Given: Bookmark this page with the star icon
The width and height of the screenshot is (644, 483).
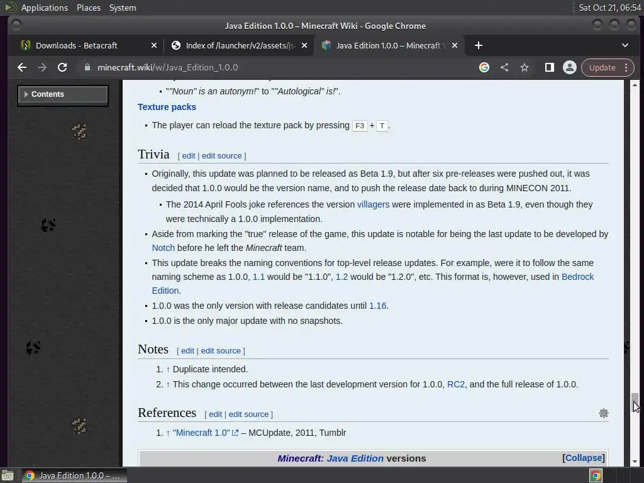Looking at the screenshot, I should pos(525,67).
